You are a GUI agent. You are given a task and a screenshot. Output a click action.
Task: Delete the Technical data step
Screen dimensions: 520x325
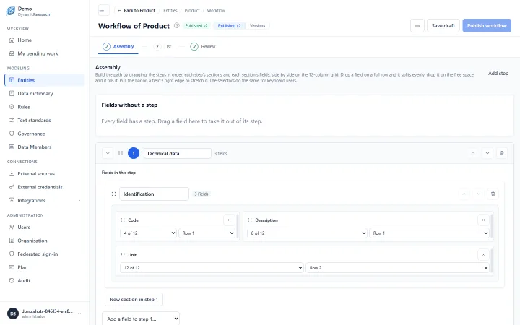pos(501,153)
